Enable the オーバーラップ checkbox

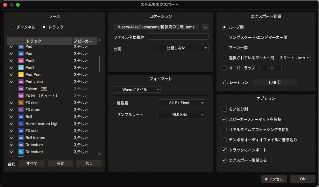224,68
